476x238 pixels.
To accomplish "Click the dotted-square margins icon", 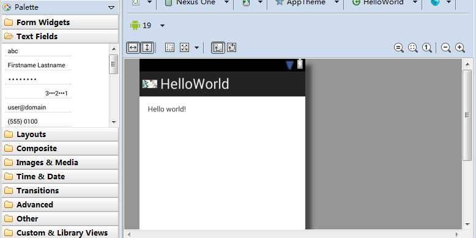I will (x=169, y=47).
